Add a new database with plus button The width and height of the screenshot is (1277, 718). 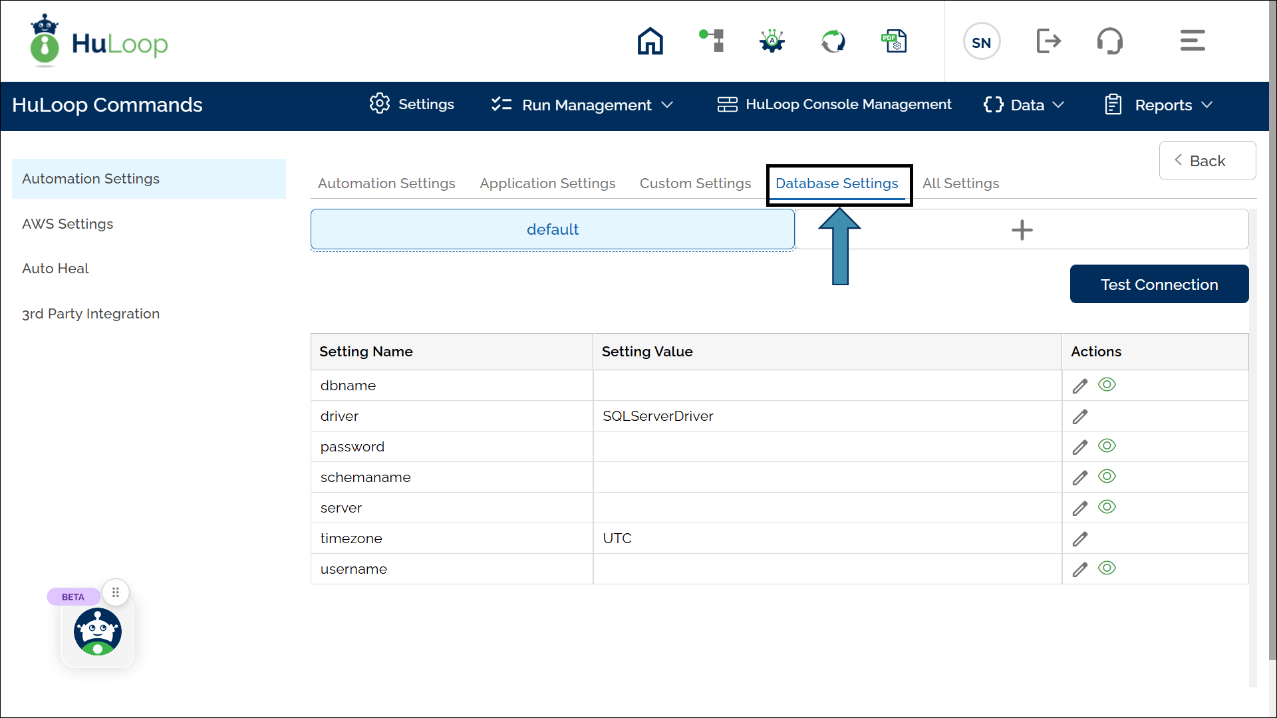coord(1022,230)
